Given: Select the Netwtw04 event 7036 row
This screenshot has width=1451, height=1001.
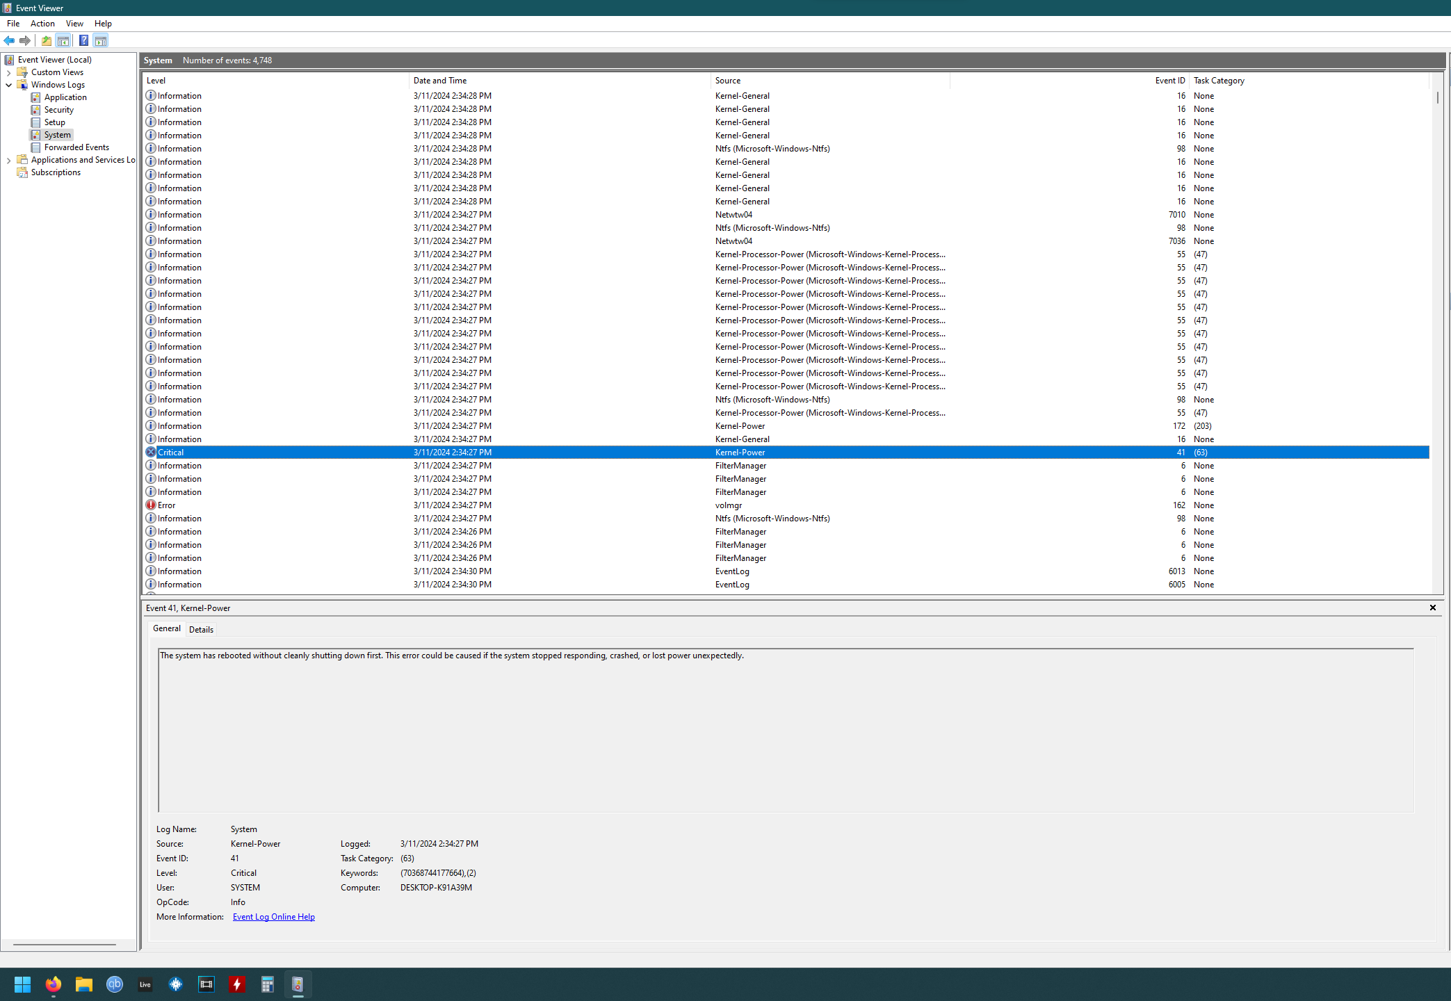Looking at the screenshot, I should (733, 241).
